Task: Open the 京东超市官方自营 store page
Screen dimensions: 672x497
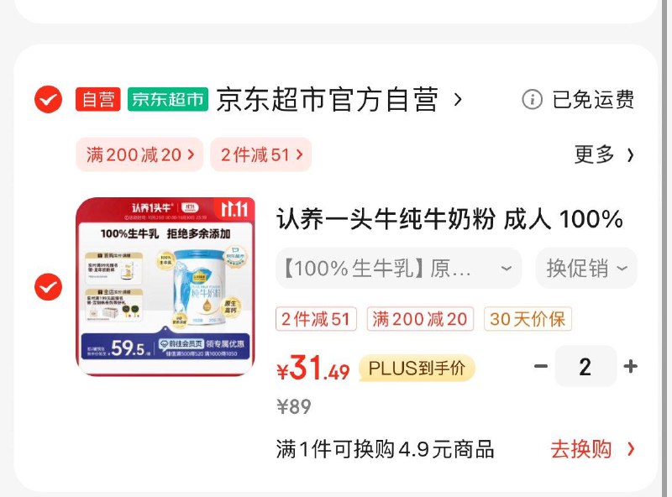Action: click(327, 100)
